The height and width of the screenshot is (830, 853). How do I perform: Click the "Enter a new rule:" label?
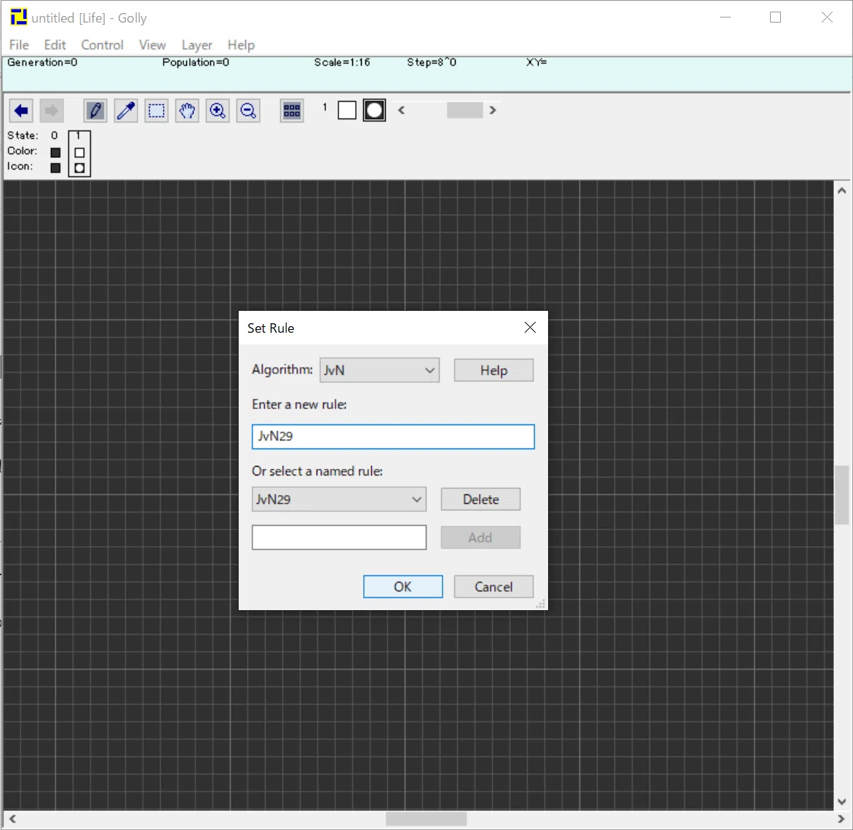299,404
